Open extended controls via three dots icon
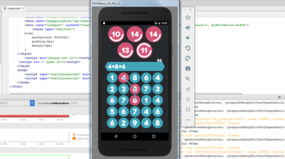The image size is (285, 159). coord(188,120)
